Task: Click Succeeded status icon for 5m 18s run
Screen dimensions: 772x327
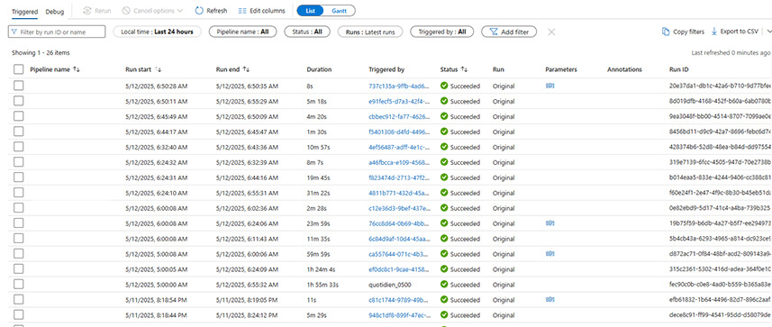Action: point(444,101)
